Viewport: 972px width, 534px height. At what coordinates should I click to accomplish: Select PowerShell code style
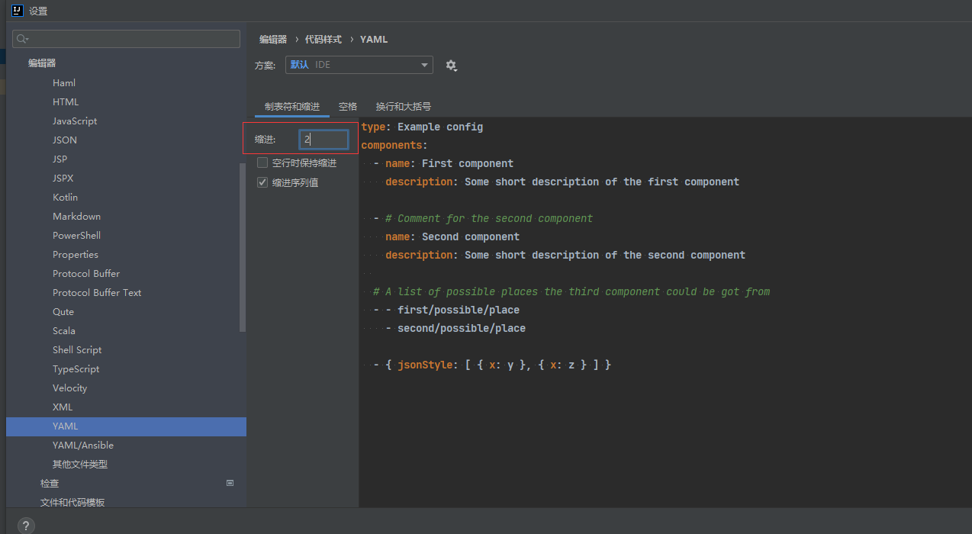click(x=76, y=235)
